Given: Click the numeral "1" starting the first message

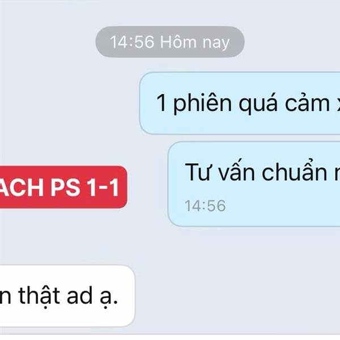Looking at the screenshot, I should [161, 103].
